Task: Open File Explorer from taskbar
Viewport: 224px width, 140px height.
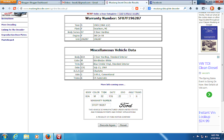Action: coord(26,136)
